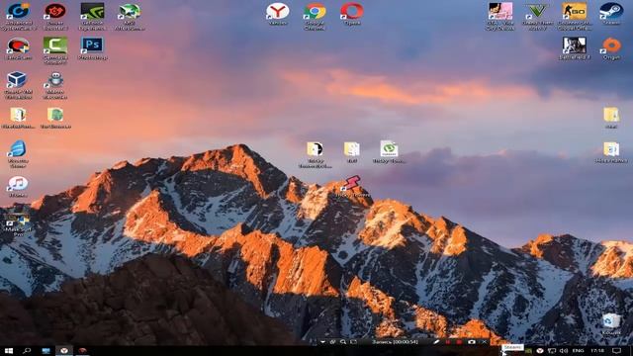Open the Bandicam desktop shortcut

(x=18, y=48)
